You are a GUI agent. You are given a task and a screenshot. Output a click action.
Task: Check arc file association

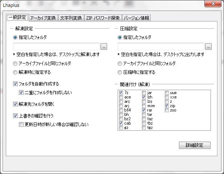click(x=121, y=101)
